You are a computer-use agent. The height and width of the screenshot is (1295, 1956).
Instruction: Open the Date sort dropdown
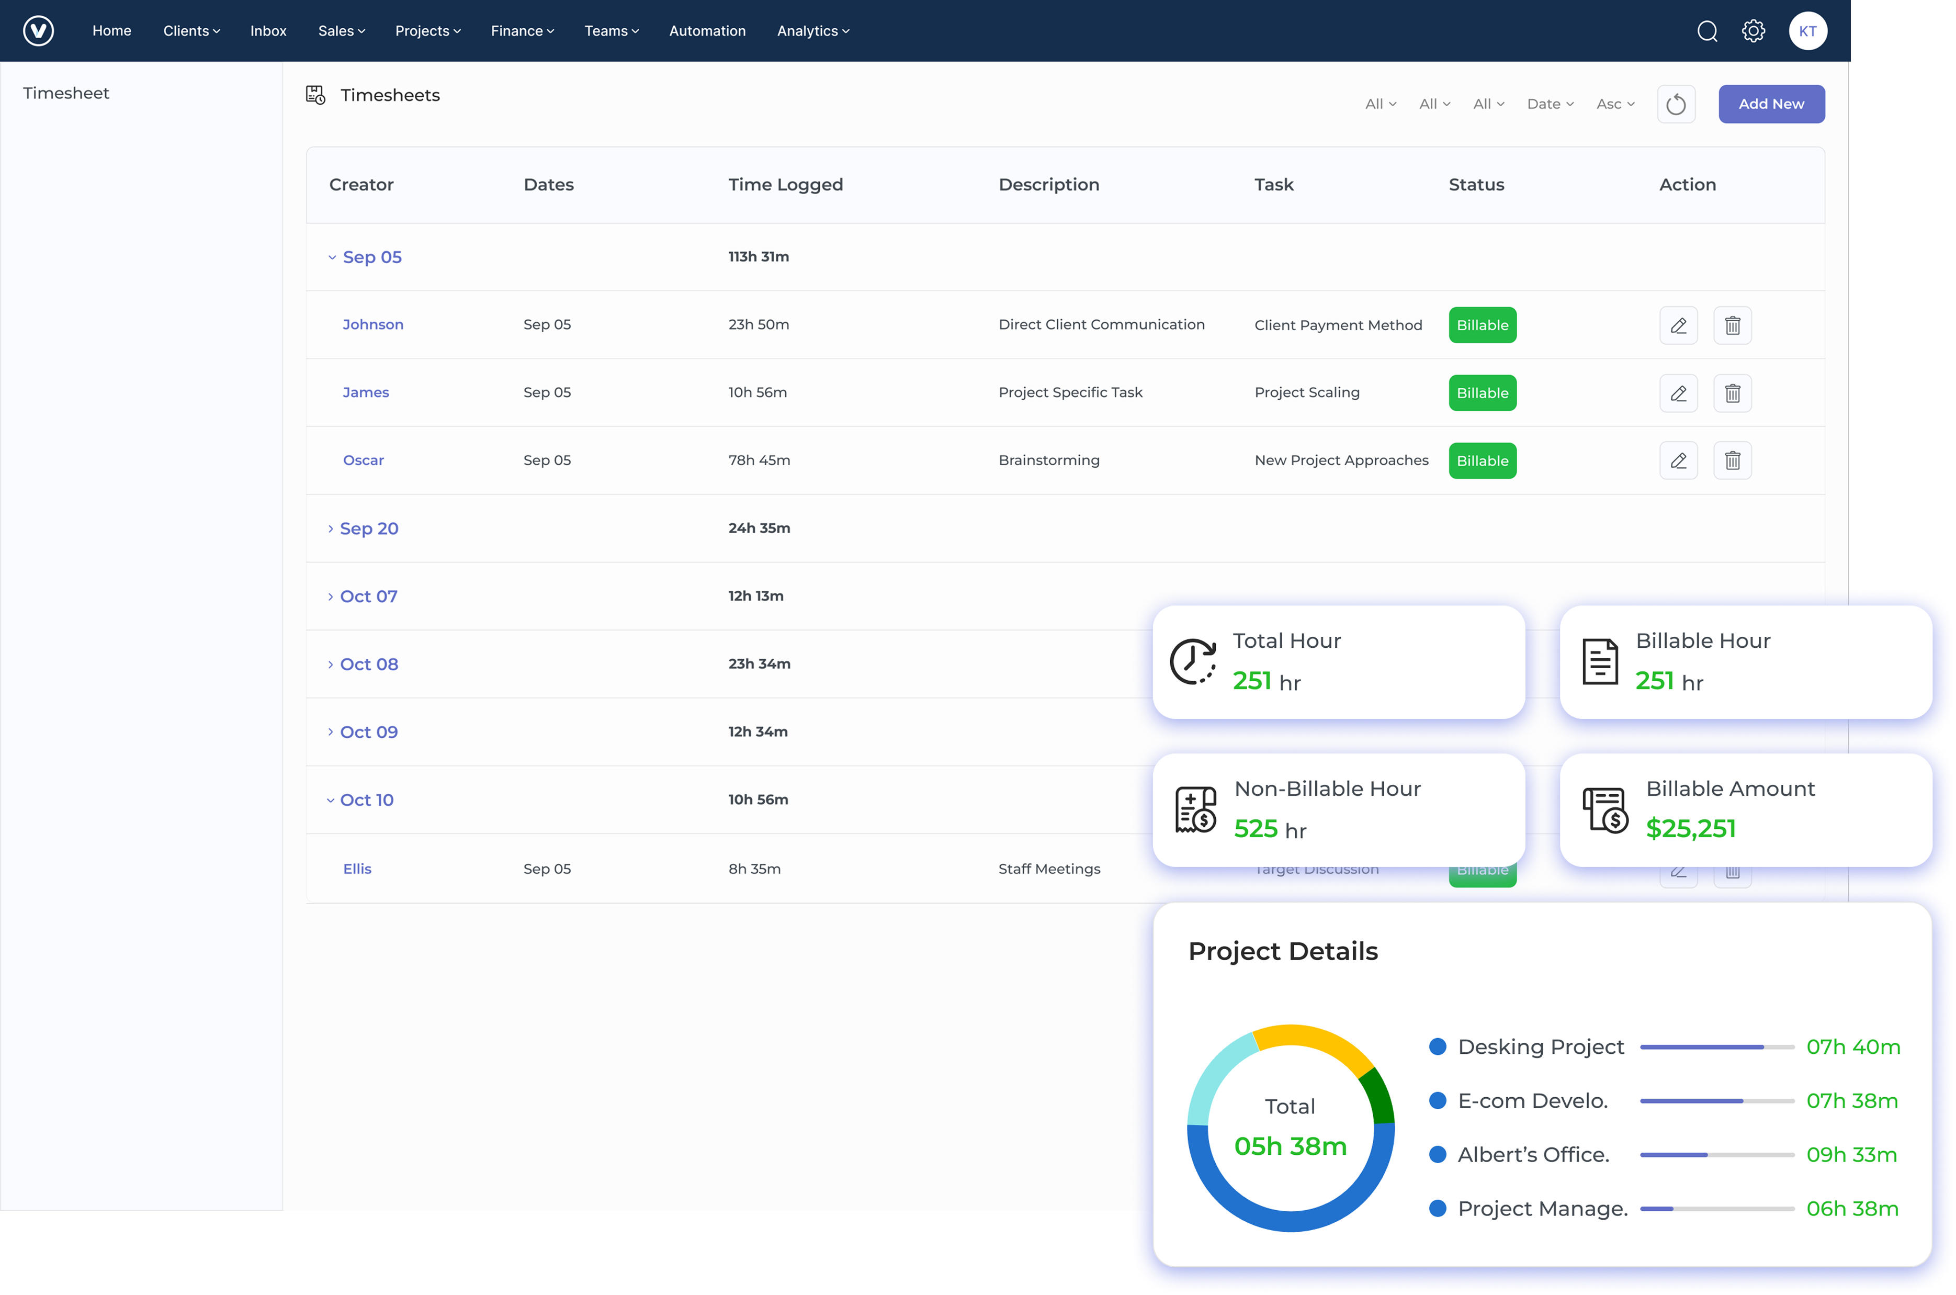(x=1550, y=104)
